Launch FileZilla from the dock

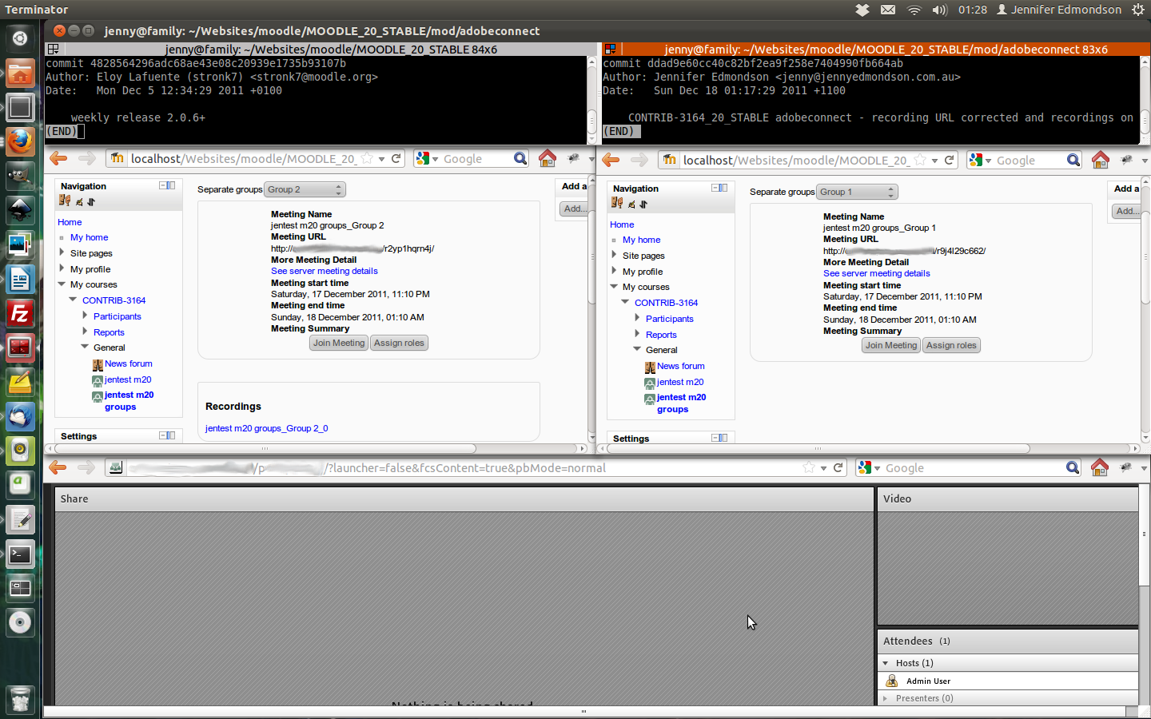pyautogui.click(x=20, y=313)
